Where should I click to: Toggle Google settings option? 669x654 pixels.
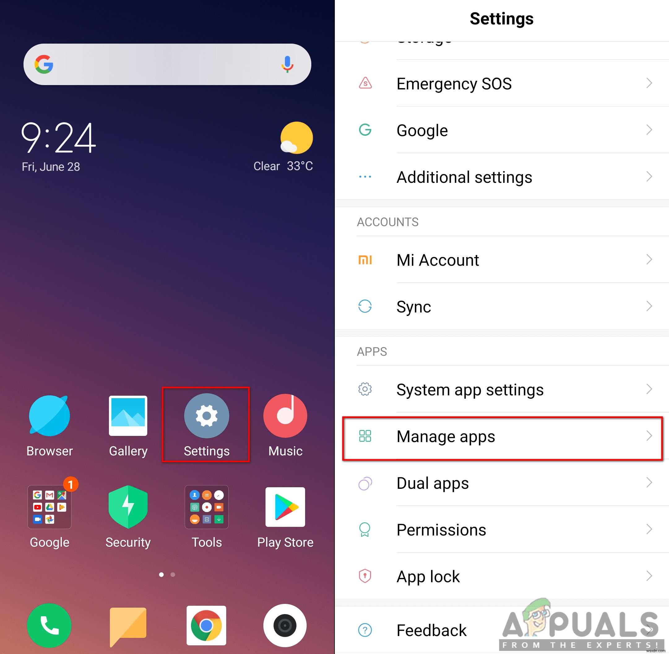pyautogui.click(x=503, y=130)
